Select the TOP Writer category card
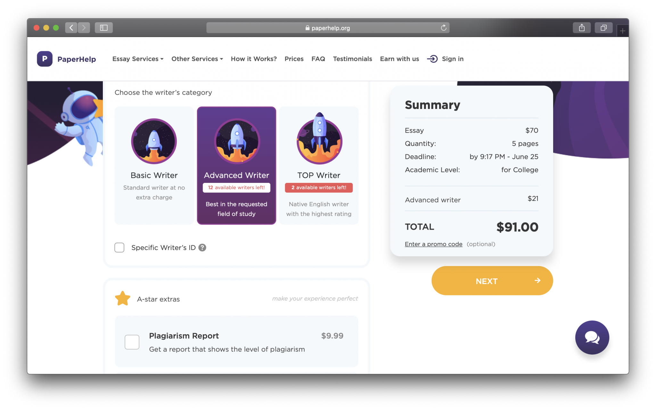This screenshot has width=656, height=410. tap(319, 165)
